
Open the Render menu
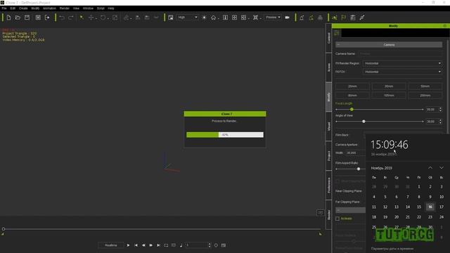pos(64,8)
